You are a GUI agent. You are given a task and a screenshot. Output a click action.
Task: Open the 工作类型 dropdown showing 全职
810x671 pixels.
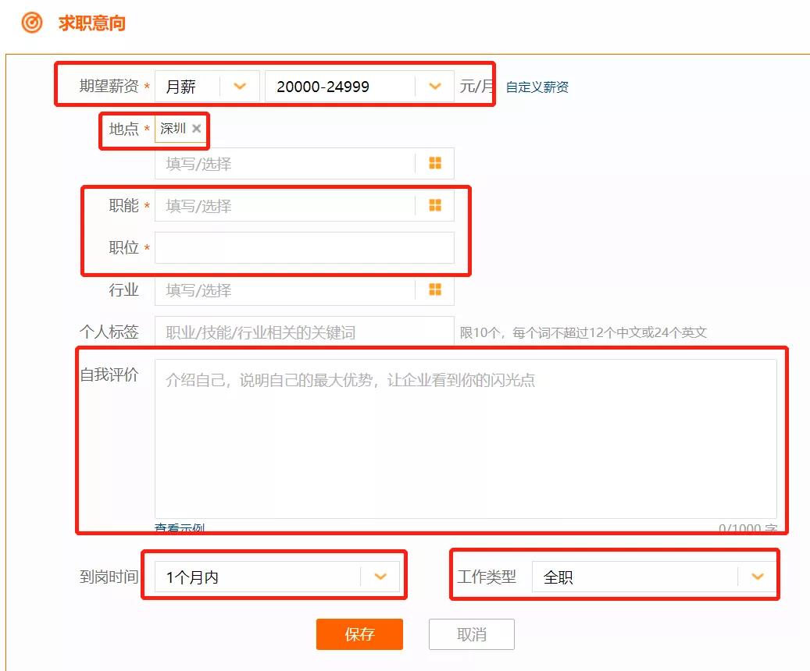(756, 576)
